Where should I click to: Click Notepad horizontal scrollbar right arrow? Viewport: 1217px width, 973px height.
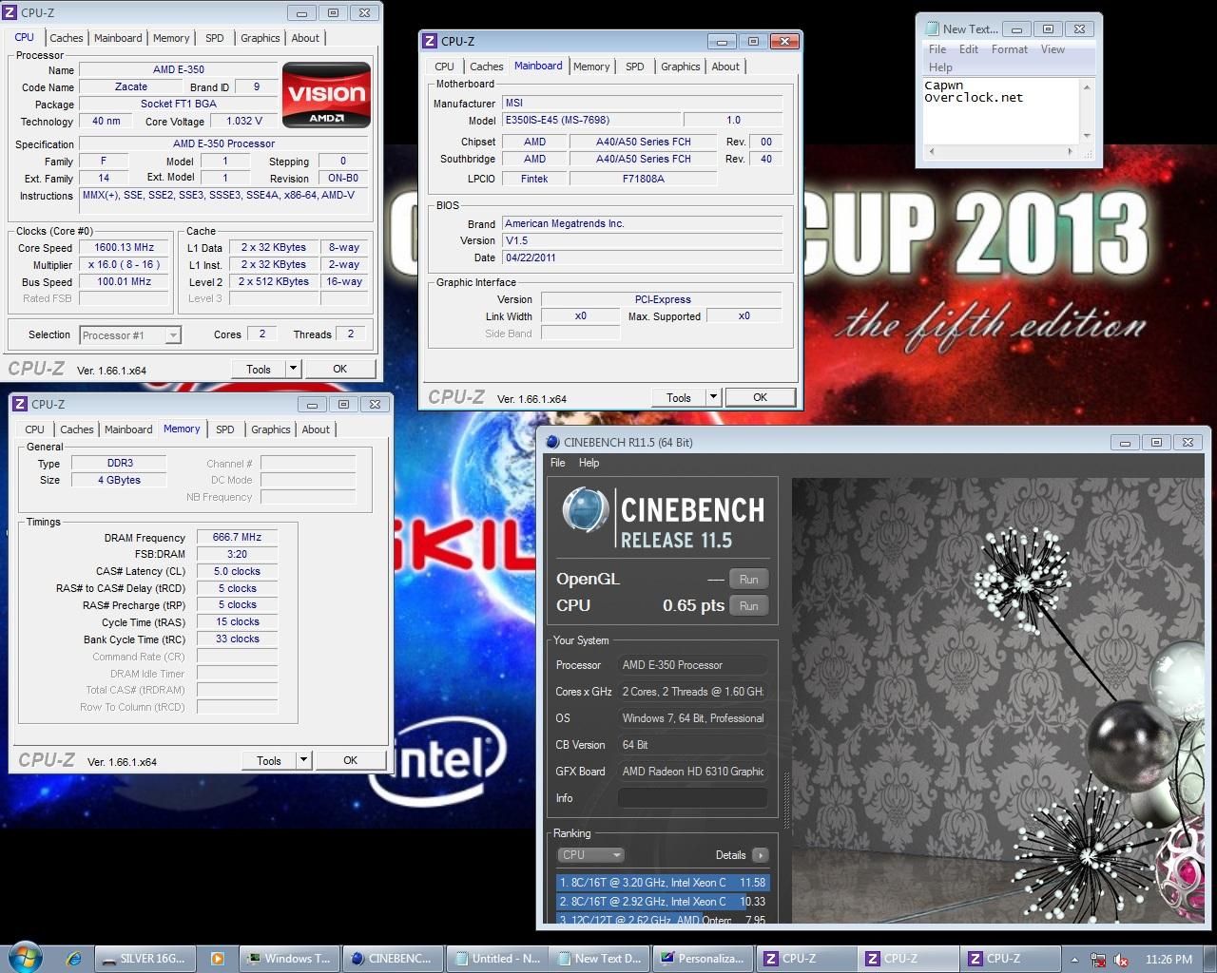point(1071,151)
